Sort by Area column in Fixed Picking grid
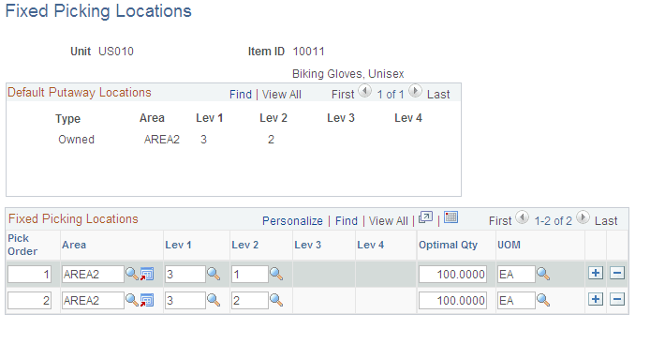The width and height of the screenshot is (650, 344). point(74,245)
